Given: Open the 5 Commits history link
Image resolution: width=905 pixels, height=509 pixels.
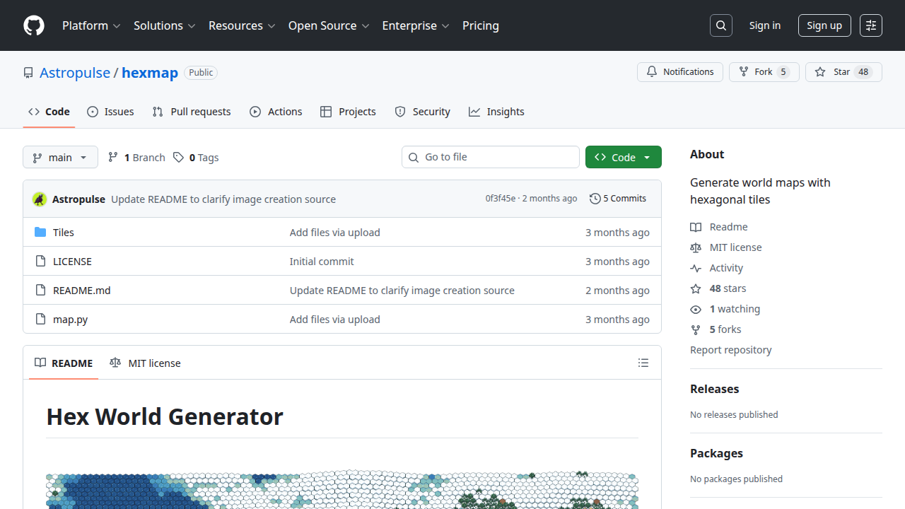Looking at the screenshot, I should (618, 199).
